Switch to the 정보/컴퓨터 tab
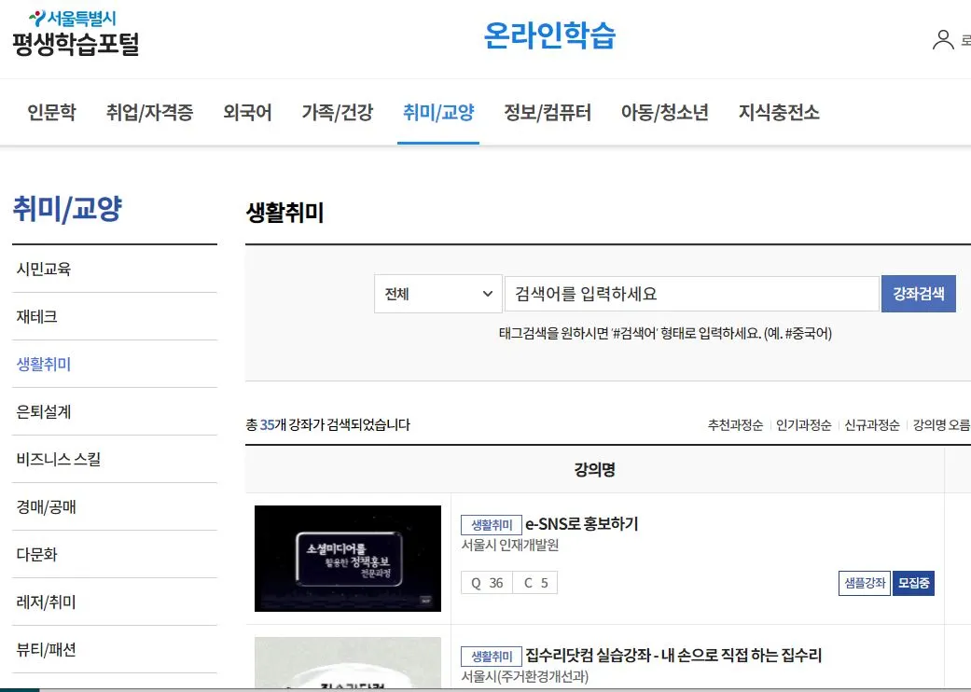Image resolution: width=971 pixels, height=692 pixels. pos(548,112)
